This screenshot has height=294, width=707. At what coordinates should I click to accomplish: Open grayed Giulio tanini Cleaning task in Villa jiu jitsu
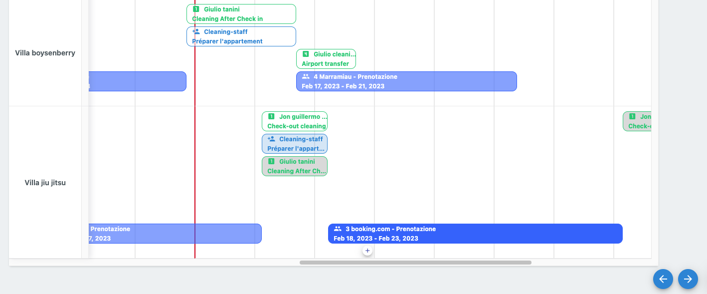294,166
